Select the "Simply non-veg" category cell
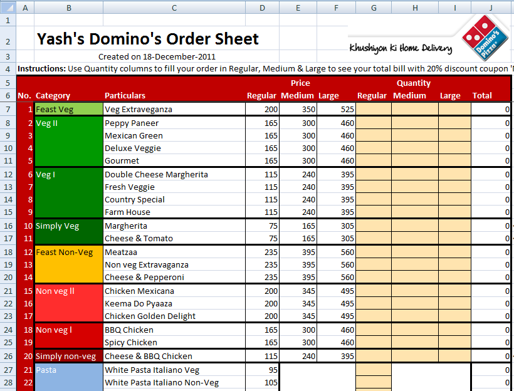This screenshot has width=514, height=391. [69, 357]
